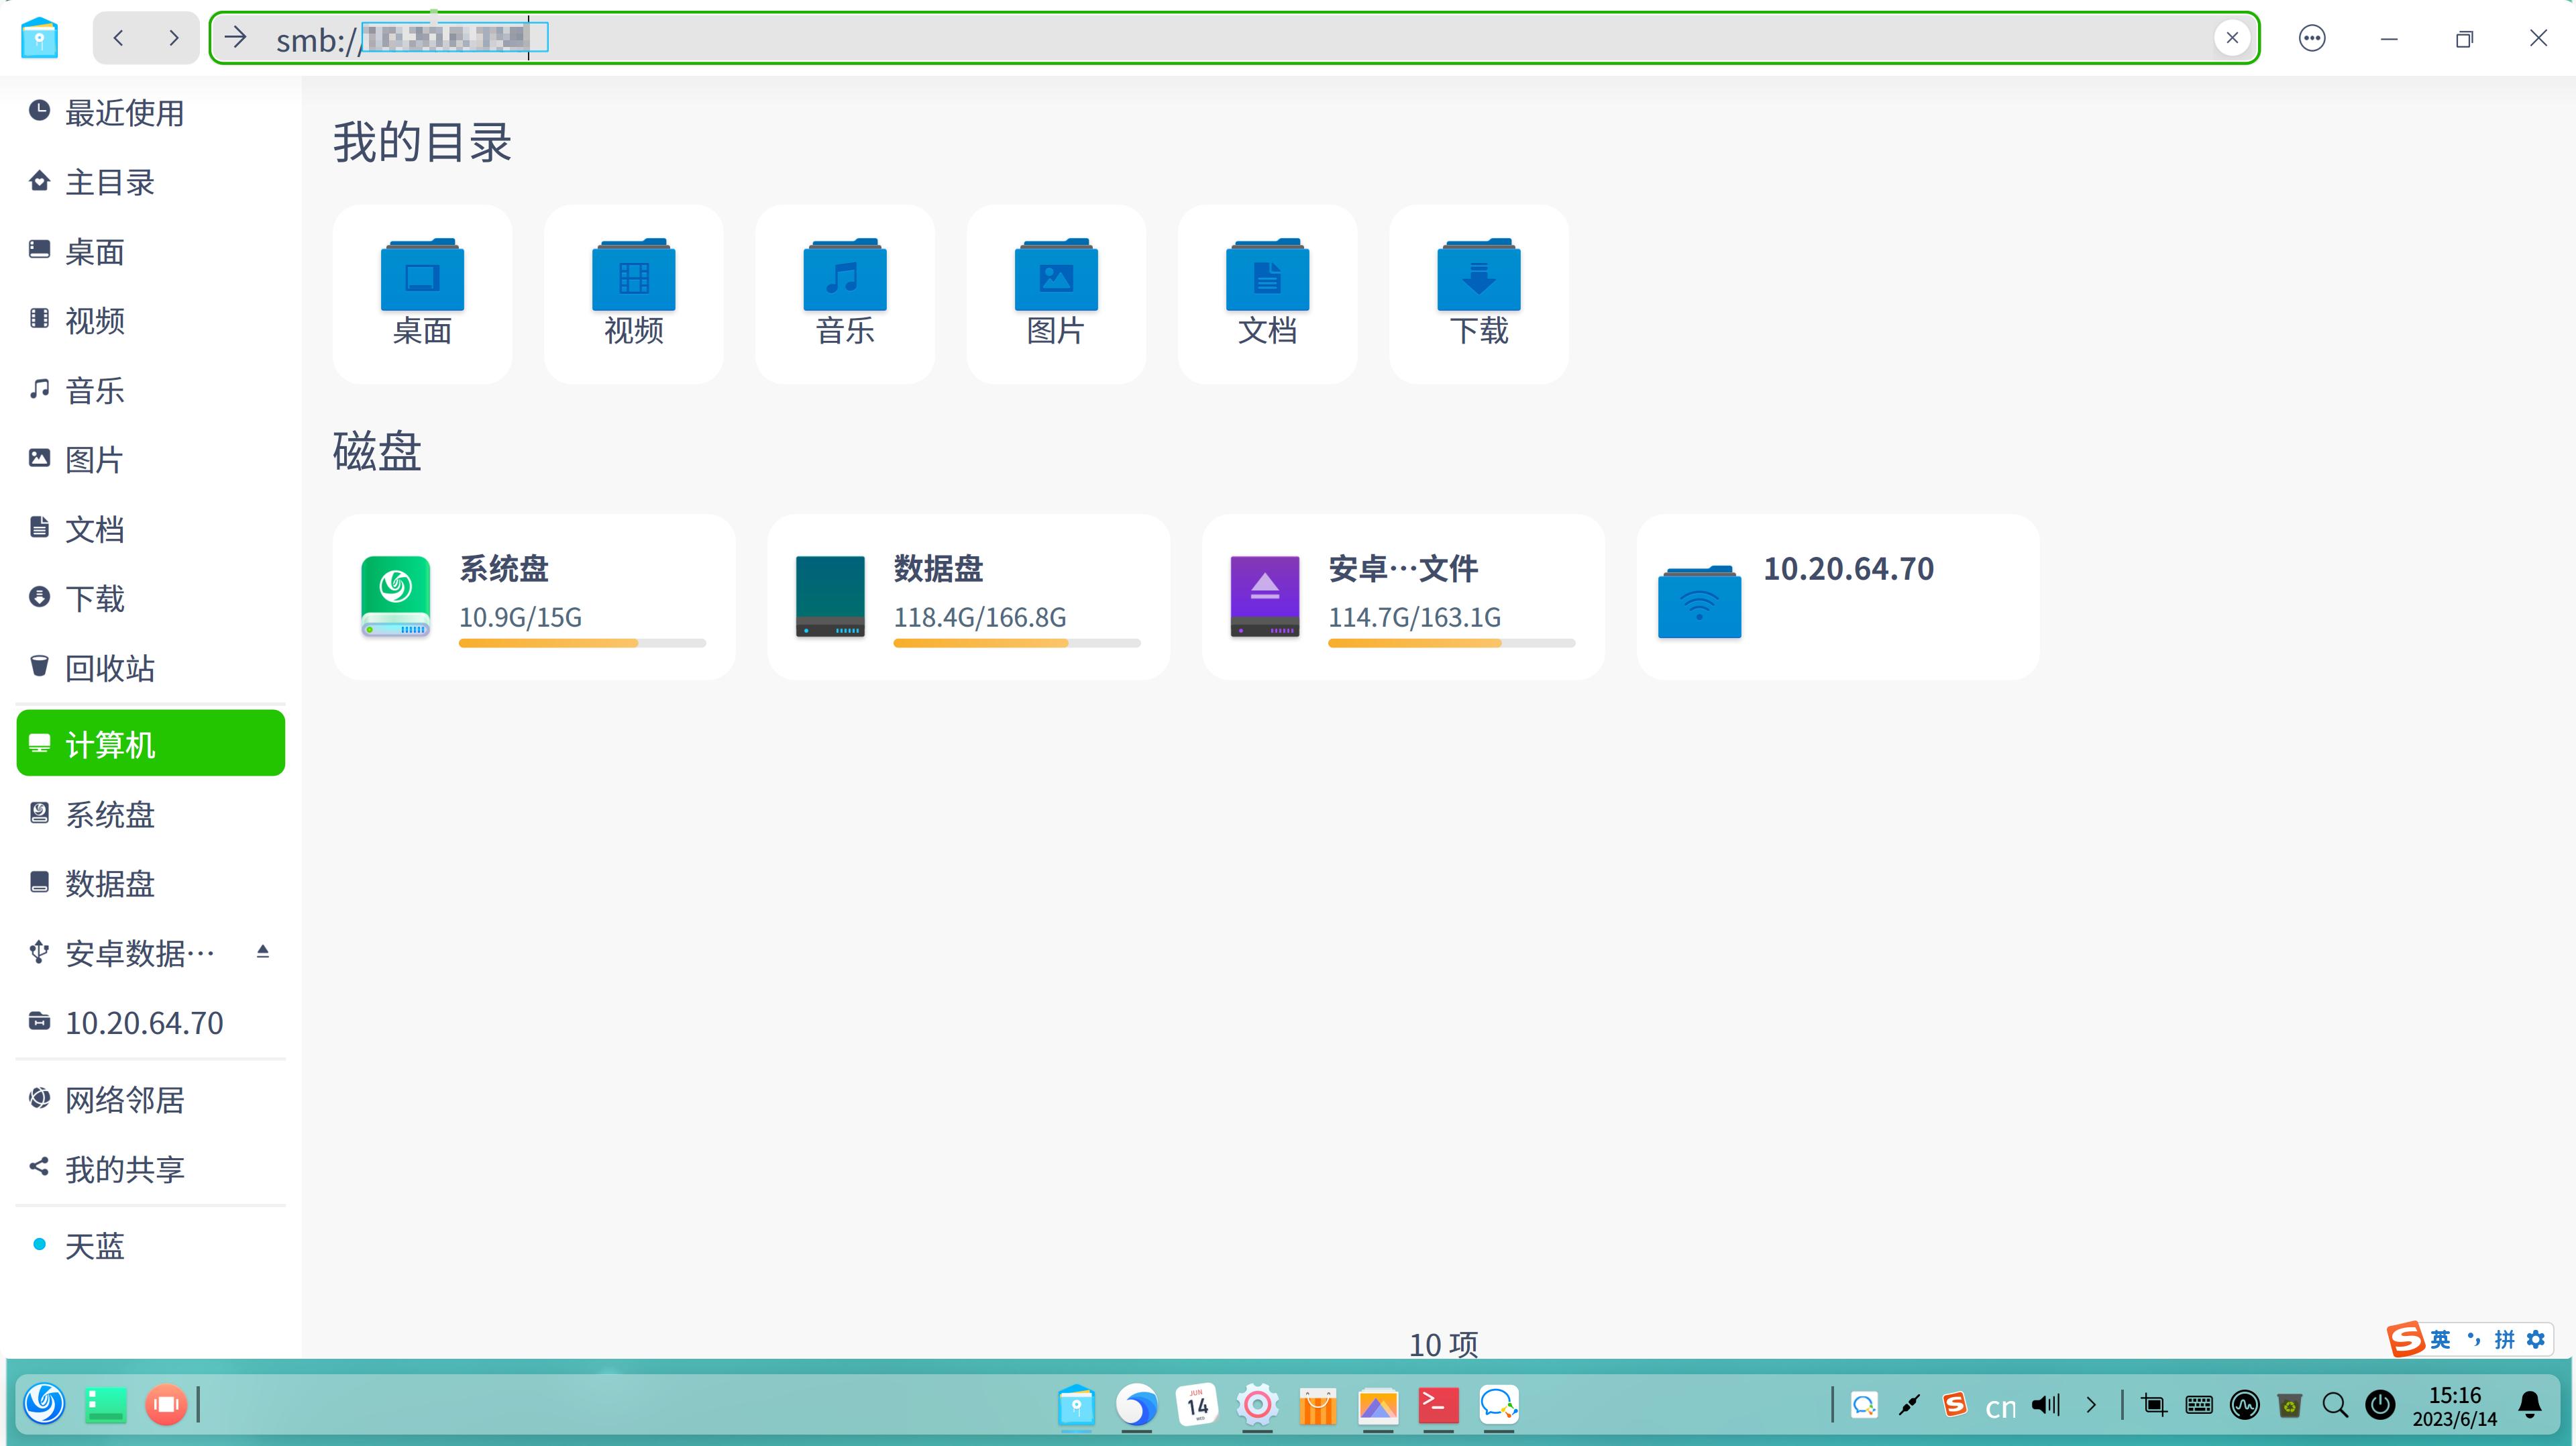Screen dimensions: 2576x1446
Task: Select the 天蓝 tag in the sidebar
Action: pyautogui.click(x=150, y=1246)
